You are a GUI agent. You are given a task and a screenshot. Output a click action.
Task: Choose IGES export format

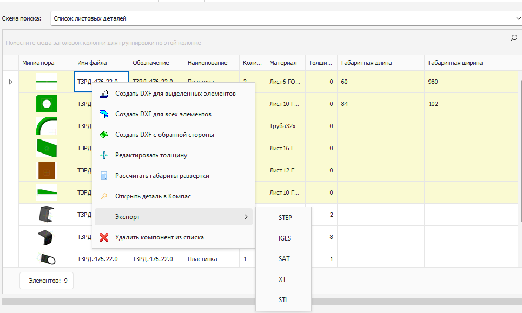click(x=285, y=238)
